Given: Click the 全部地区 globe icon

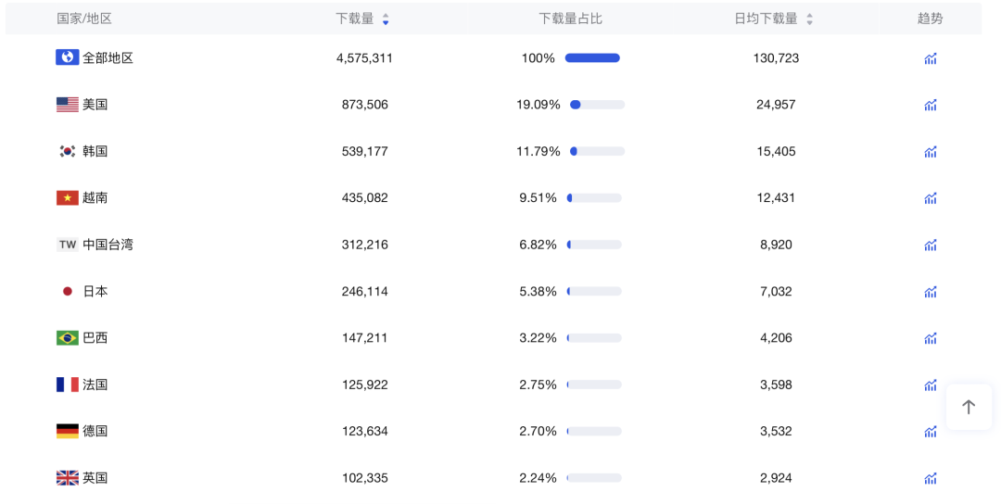Looking at the screenshot, I should click(67, 57).
